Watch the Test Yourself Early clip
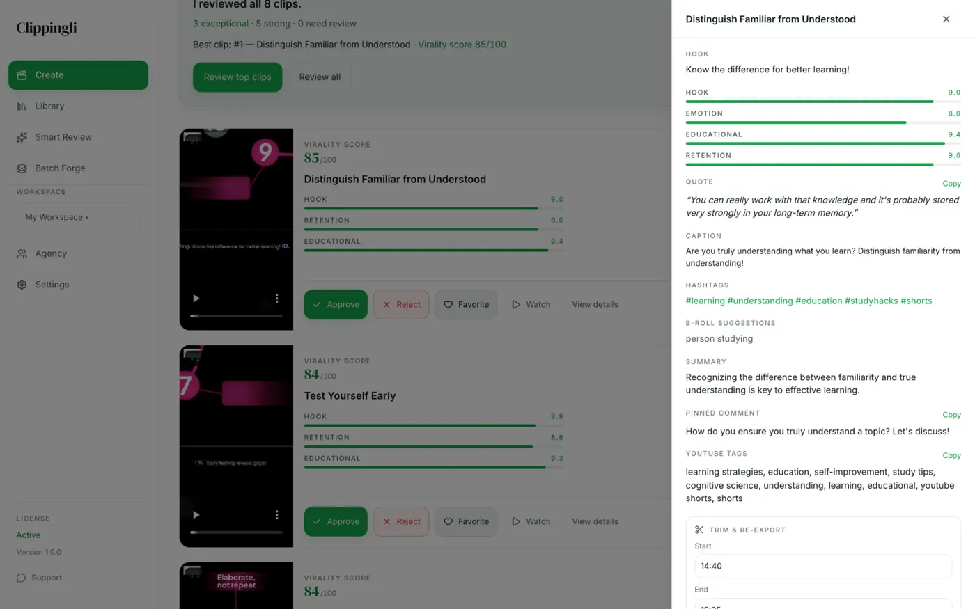The image size is (975, 609). tap(531, 522)
